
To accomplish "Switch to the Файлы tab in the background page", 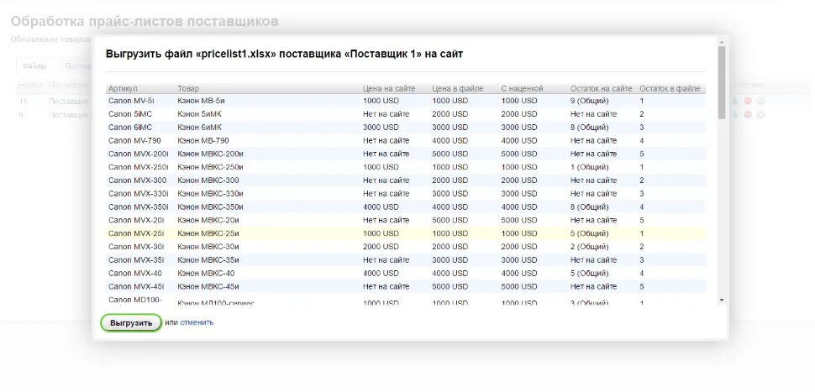I will [x=34, y=66].
